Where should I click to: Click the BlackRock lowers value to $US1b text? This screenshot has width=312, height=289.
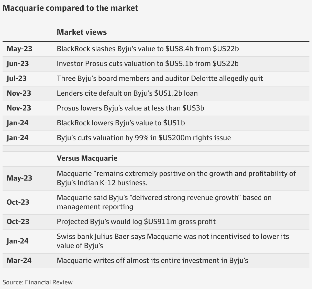[121, 123]
